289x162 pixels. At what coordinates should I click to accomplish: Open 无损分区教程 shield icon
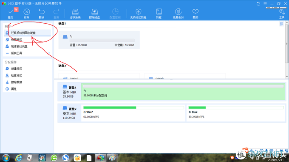[138, 12]
